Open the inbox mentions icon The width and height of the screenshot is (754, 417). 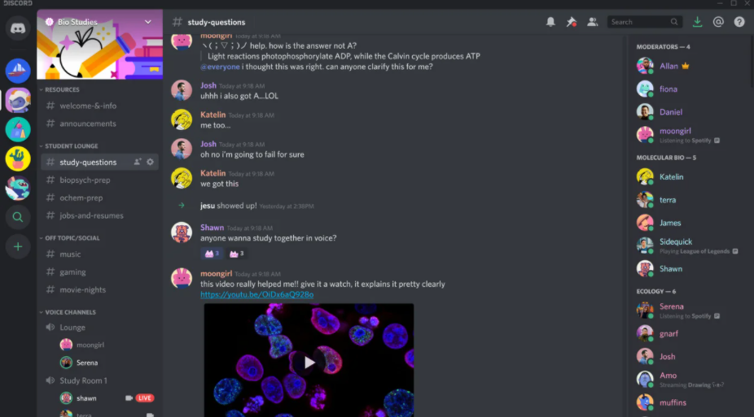[718, 22]
